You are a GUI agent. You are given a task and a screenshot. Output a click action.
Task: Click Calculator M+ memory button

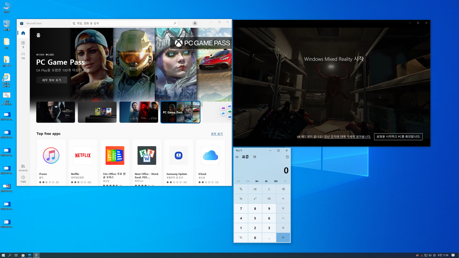pos(257,181)
